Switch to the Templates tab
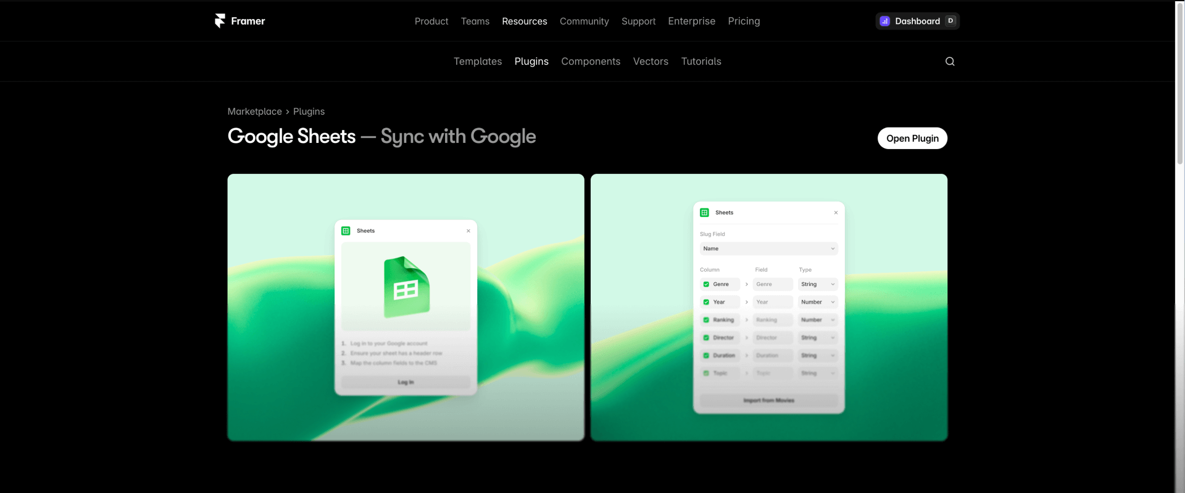The image size is (1185, 493). pyautogui.click(x=478, y=62)
